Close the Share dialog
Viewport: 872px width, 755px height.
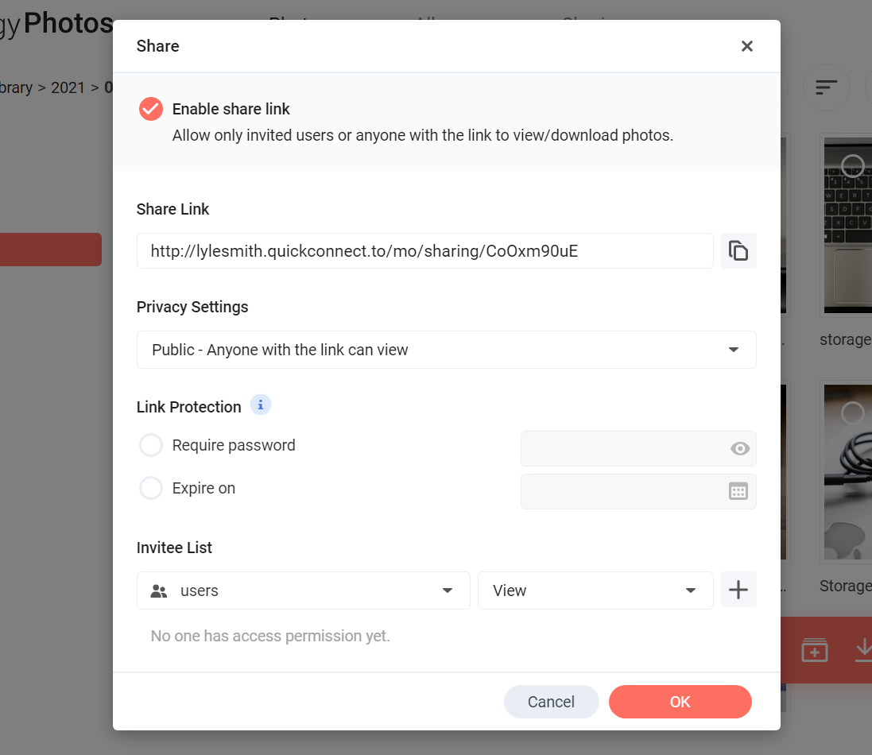tap(747, 46)
